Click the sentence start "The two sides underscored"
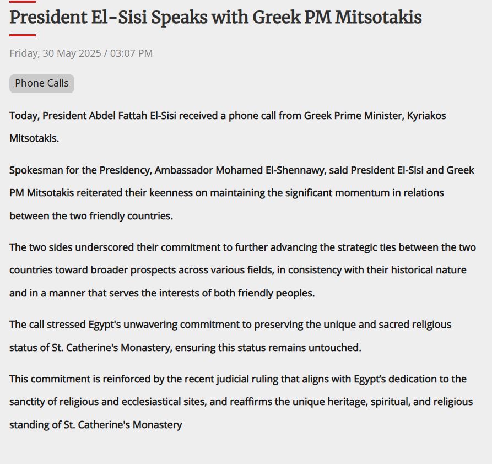The image size is (492, 464). coord(67,247)
